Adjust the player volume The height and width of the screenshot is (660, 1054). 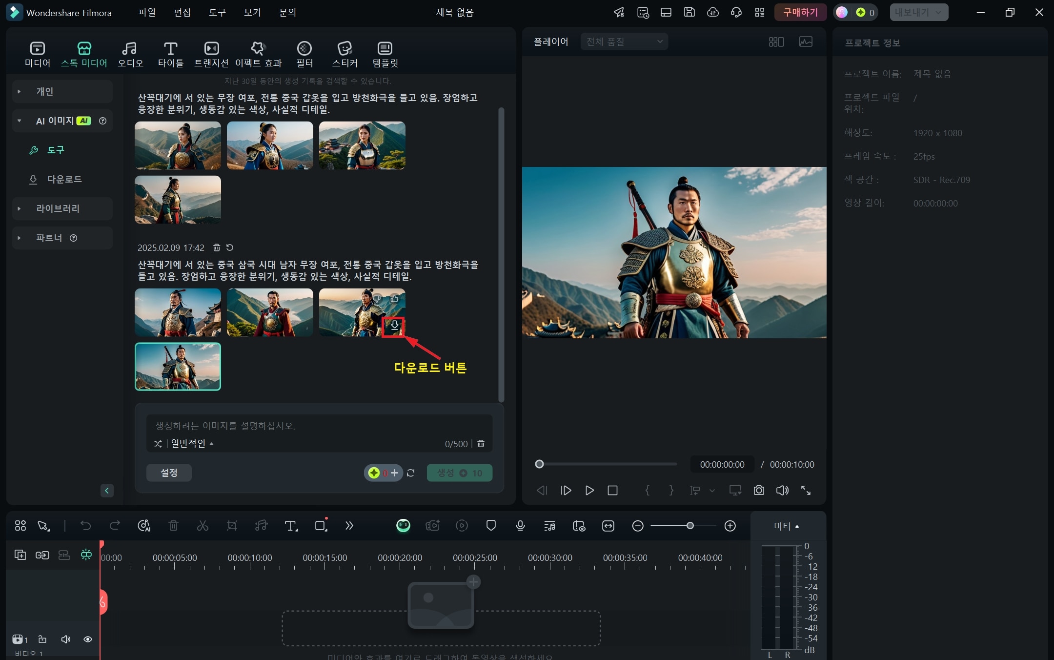782,491
